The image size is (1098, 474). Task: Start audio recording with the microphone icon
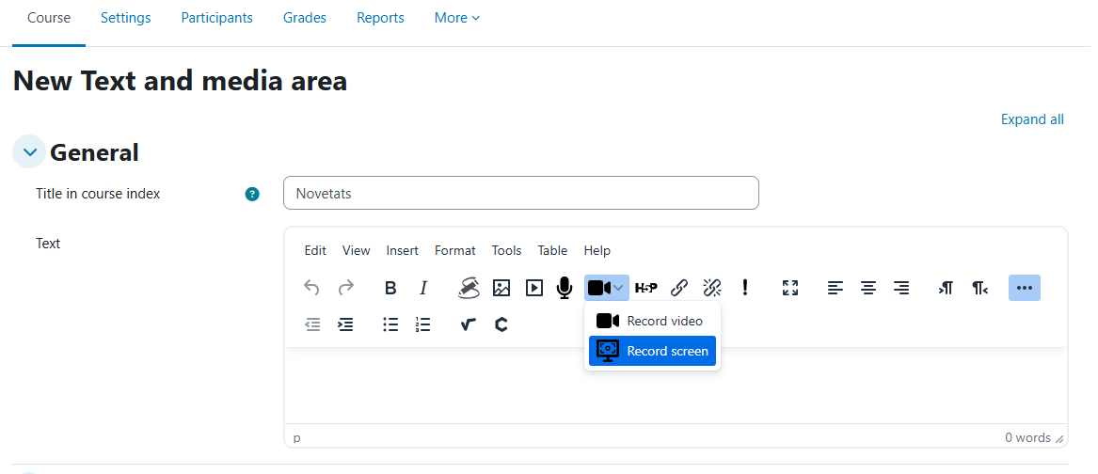565,289
